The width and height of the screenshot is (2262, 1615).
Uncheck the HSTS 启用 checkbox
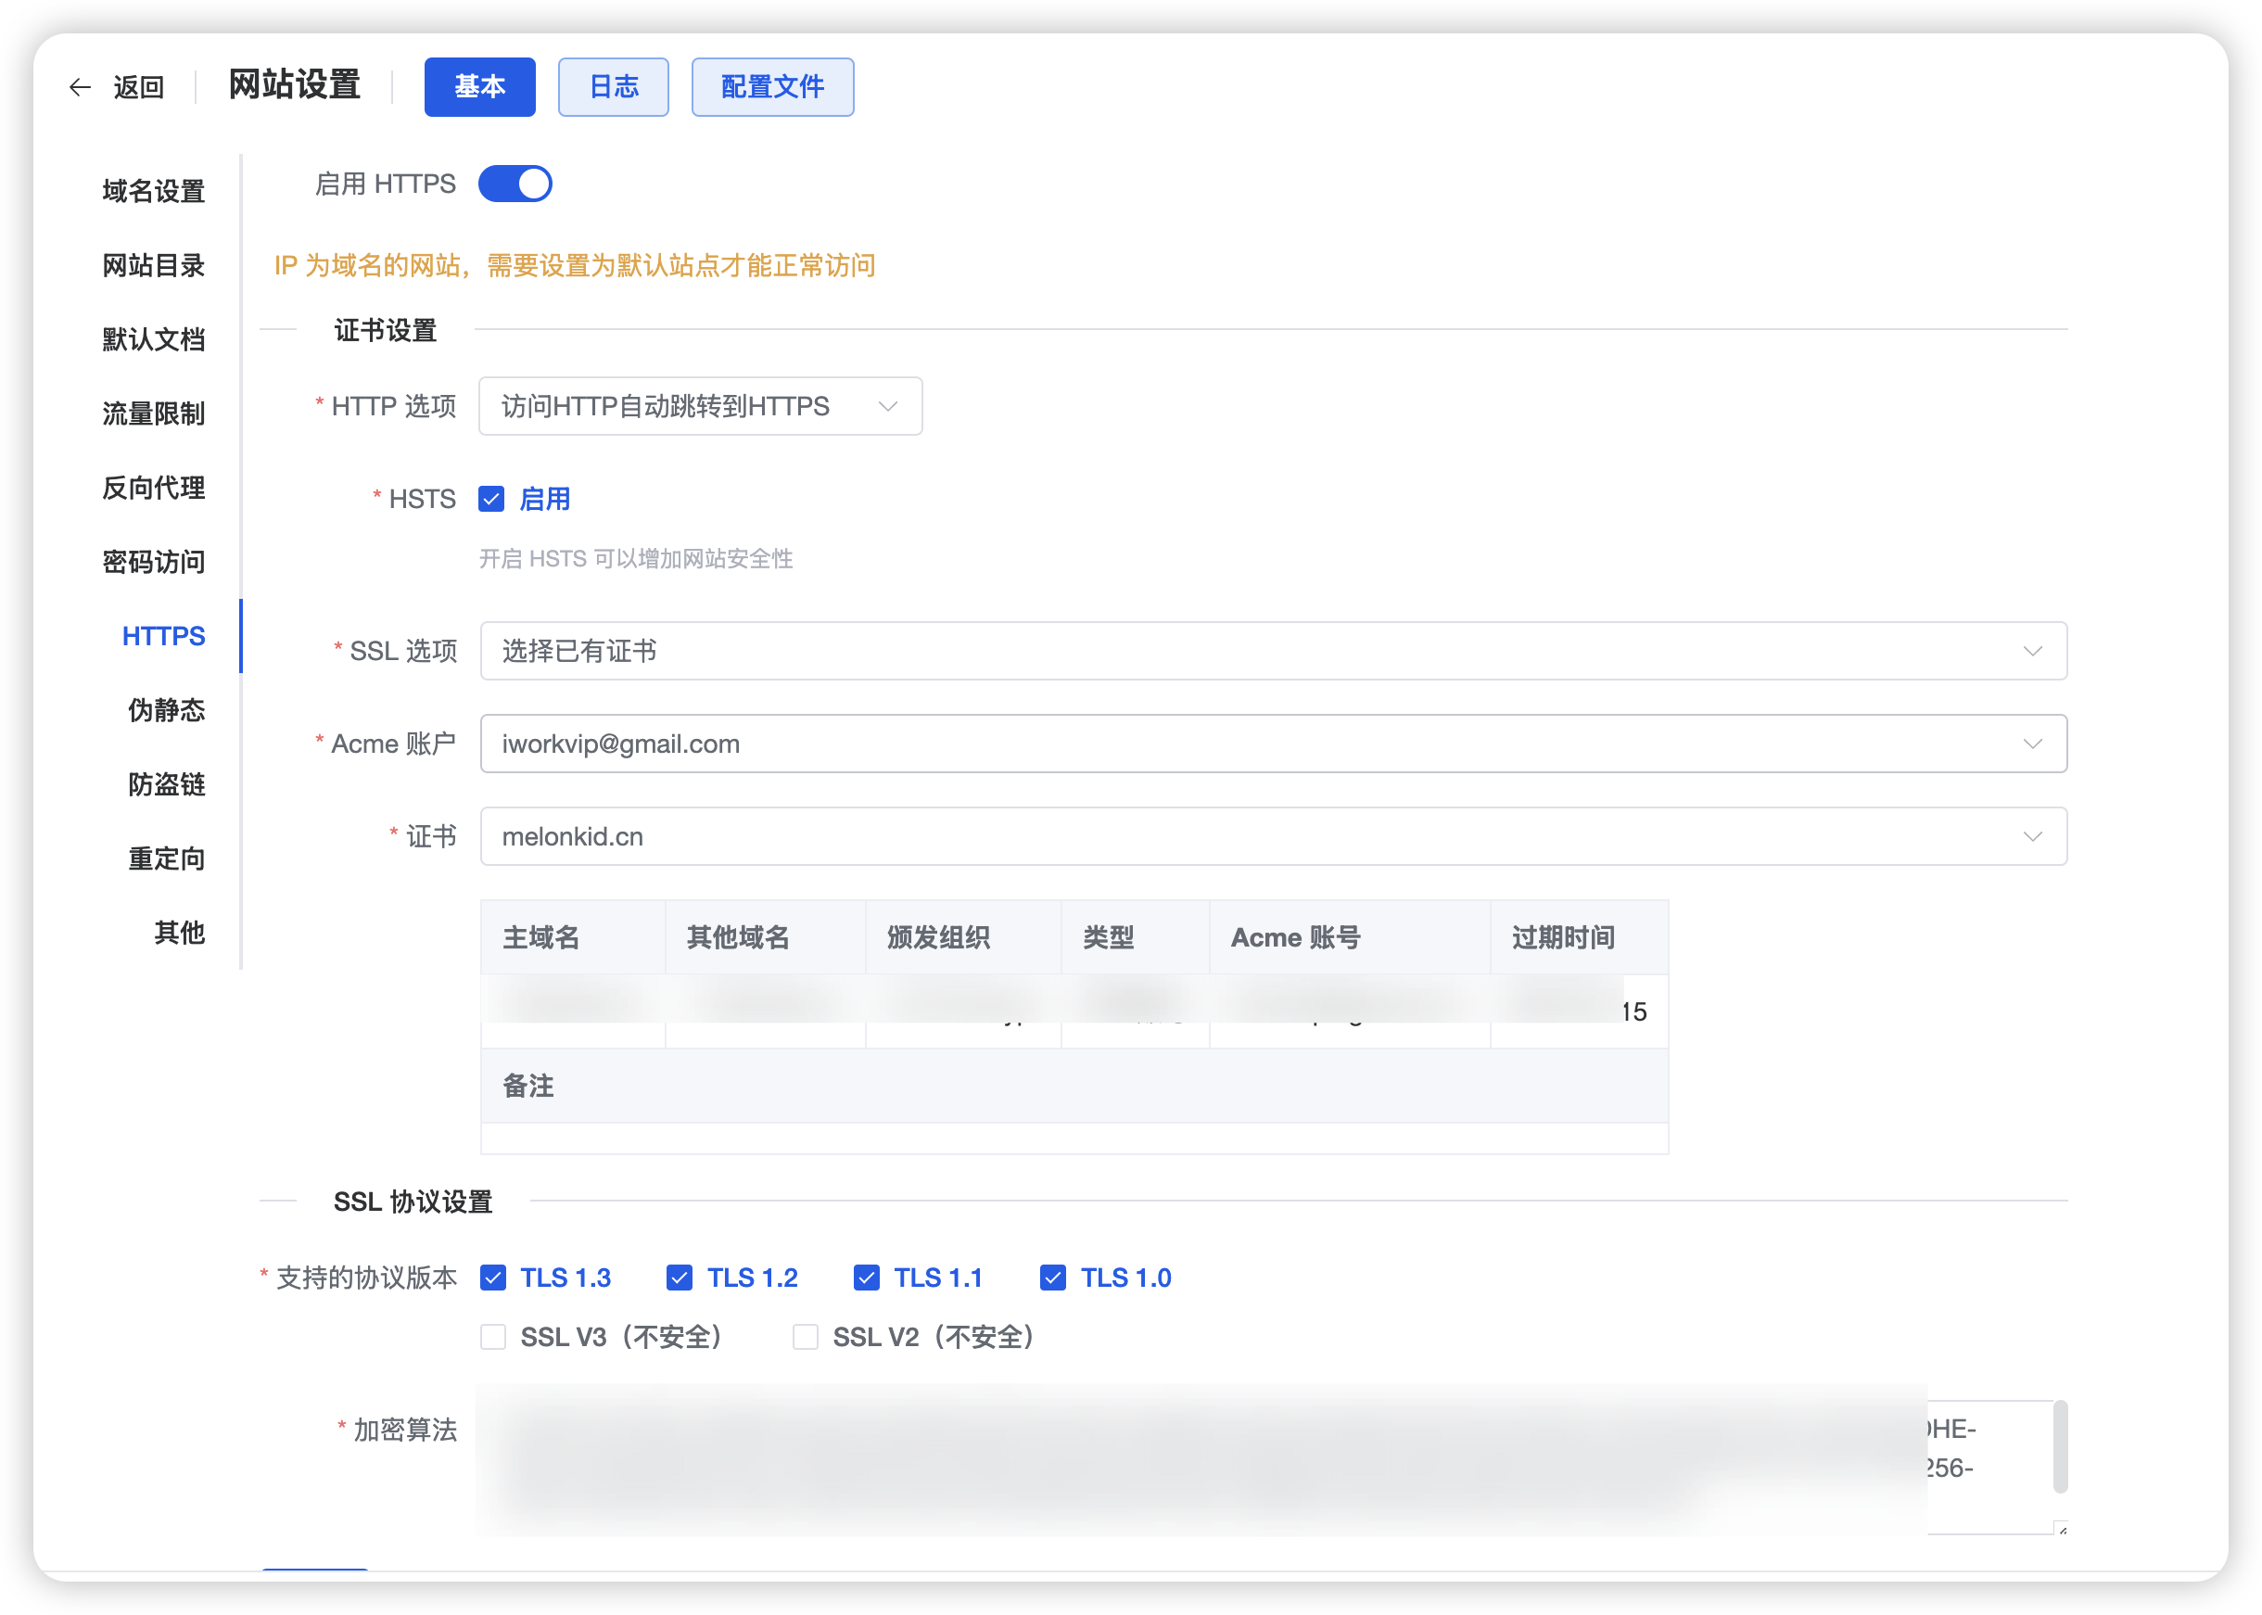[x=492, y=498]
